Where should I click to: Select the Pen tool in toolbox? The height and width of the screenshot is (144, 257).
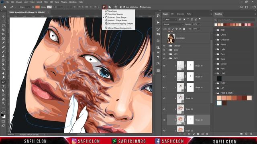coord(3,82)
